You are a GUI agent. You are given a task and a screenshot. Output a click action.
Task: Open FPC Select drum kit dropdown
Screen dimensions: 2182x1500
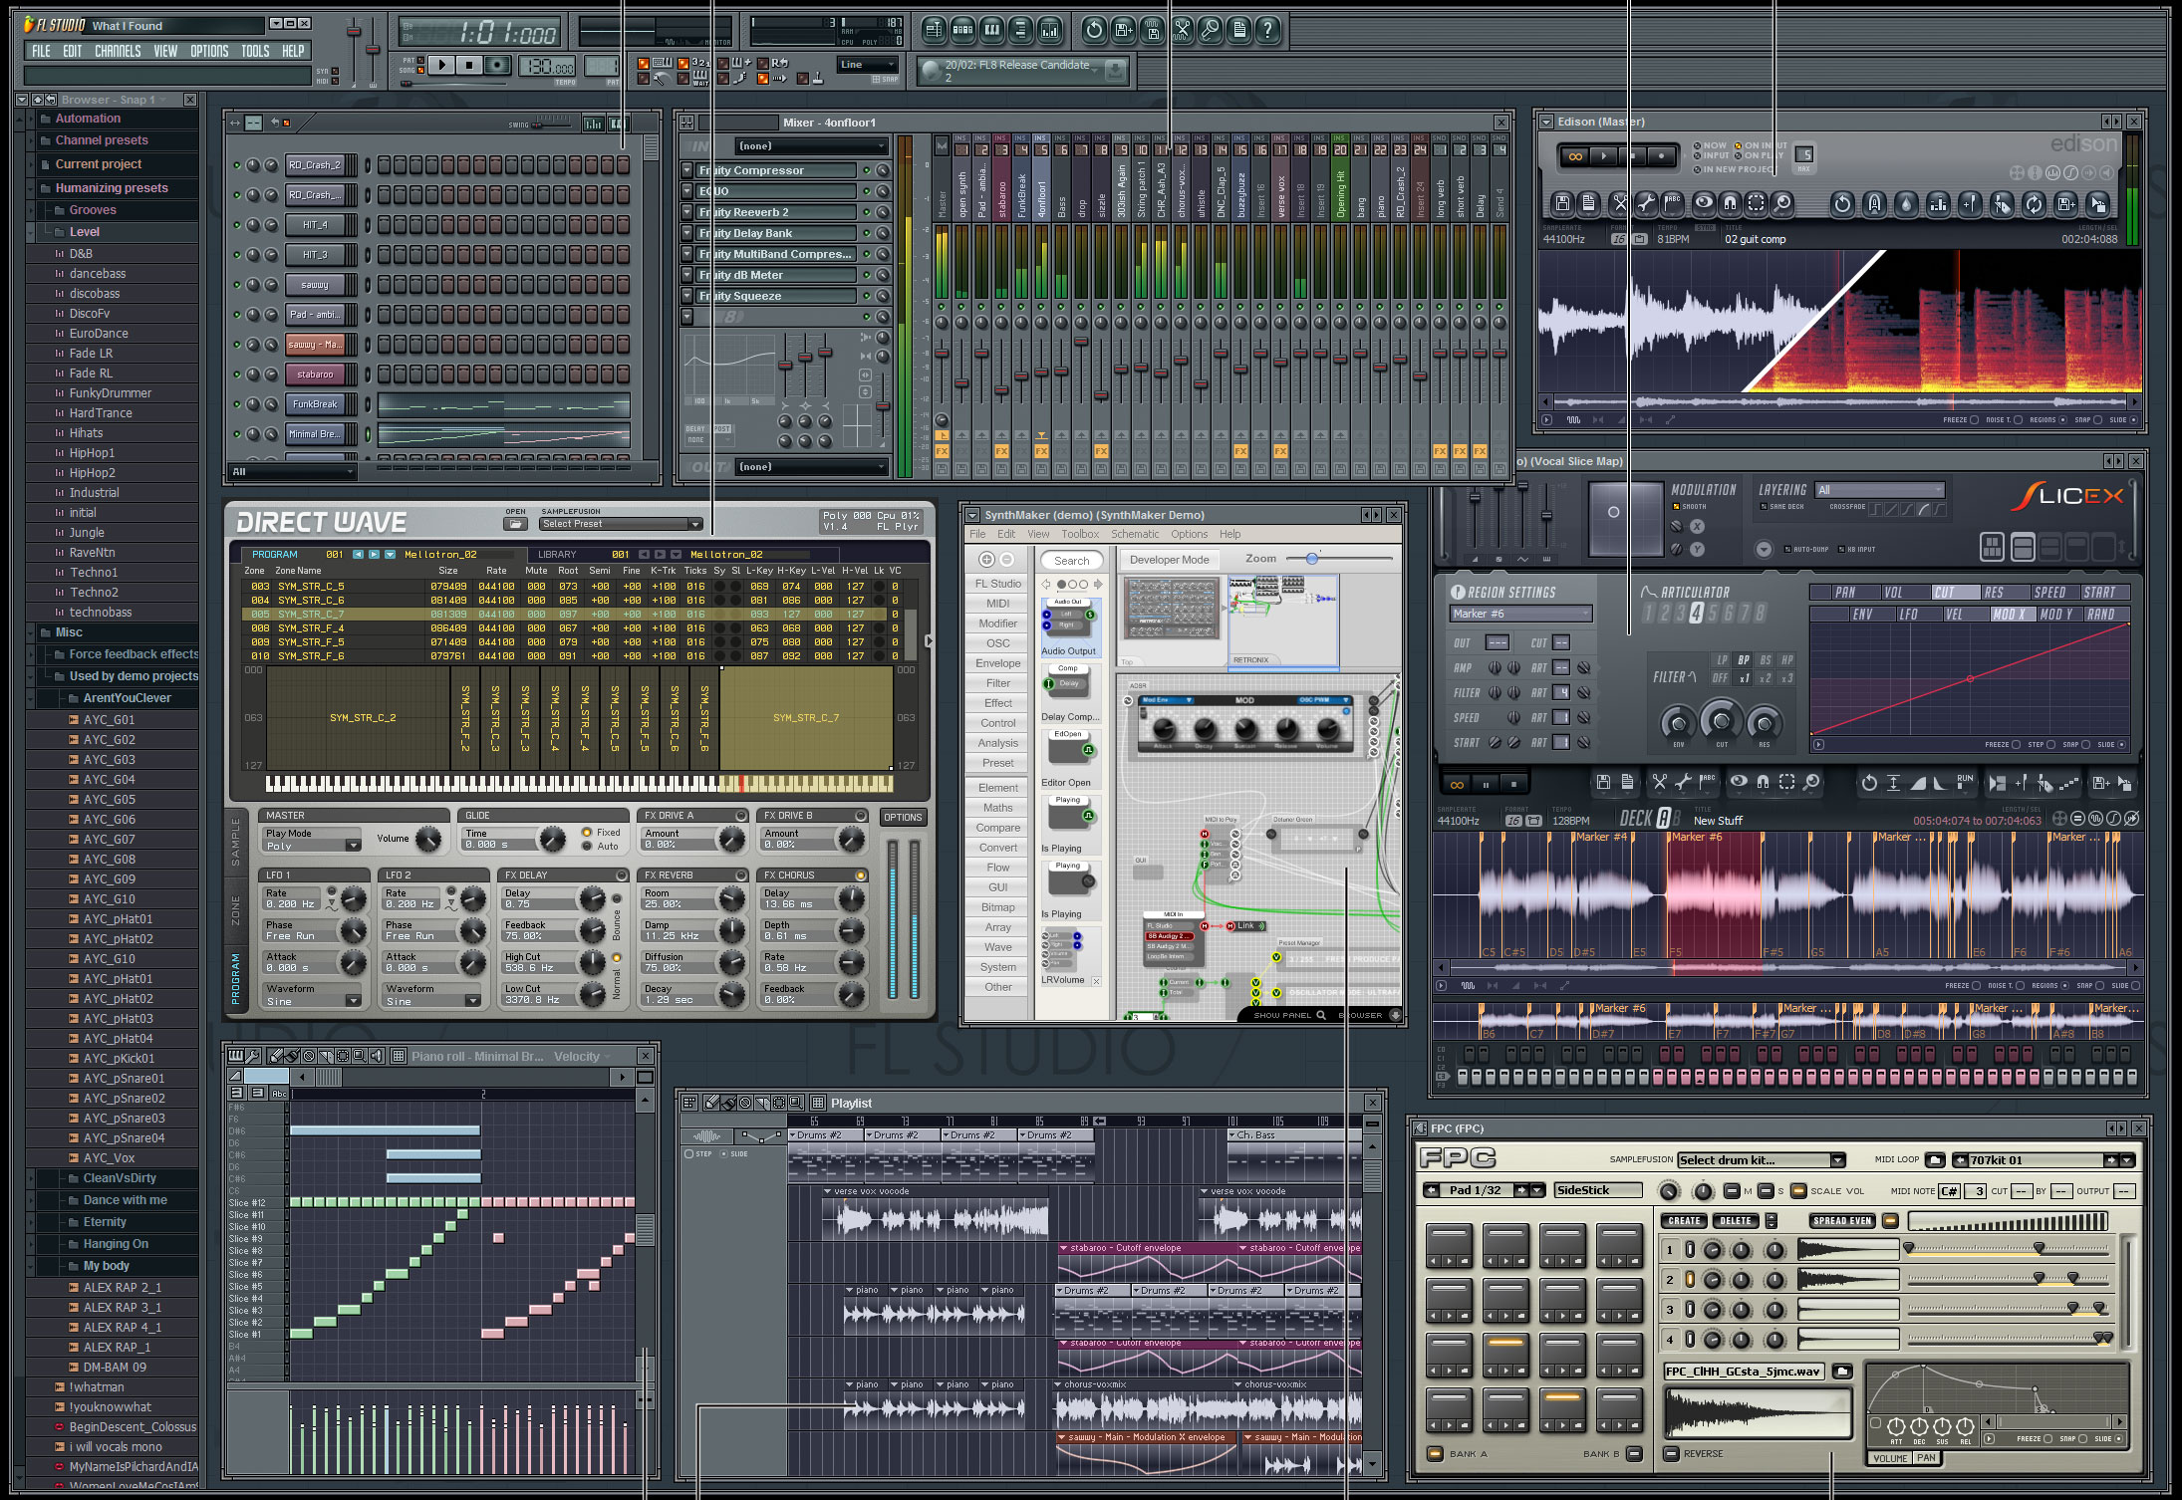pos(1761,1160)
